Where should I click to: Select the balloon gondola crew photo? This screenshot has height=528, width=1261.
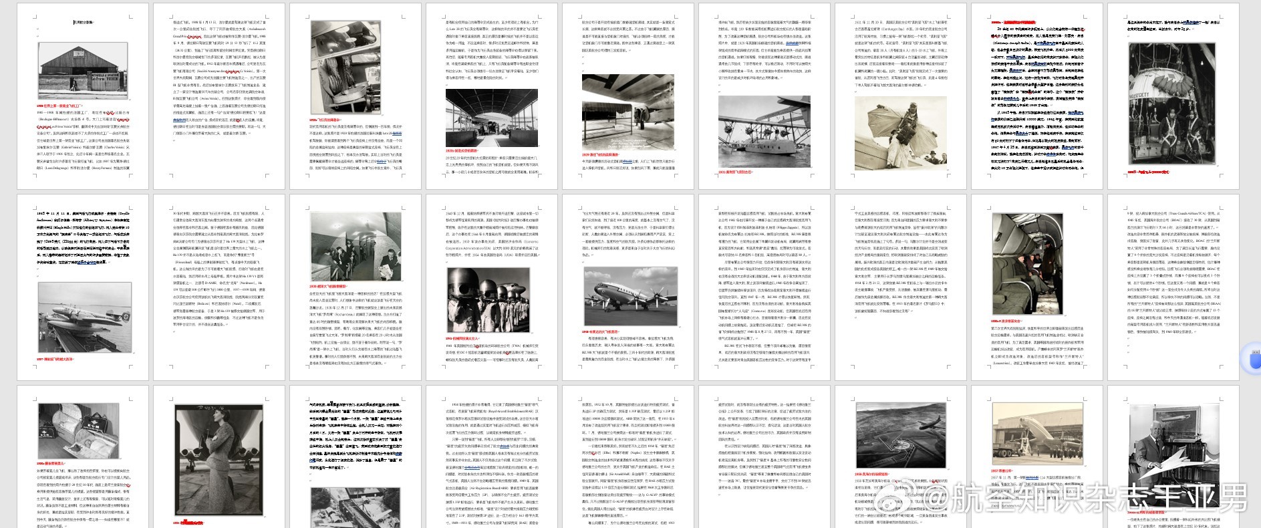(x=1171, y=104)
